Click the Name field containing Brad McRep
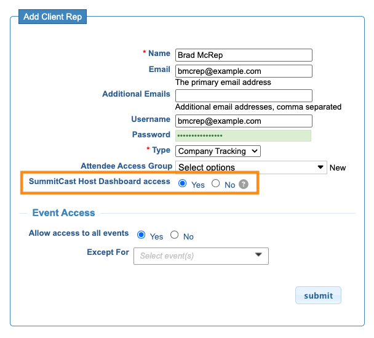Screen dimensions: 374x338 click(x=244, y=55)
